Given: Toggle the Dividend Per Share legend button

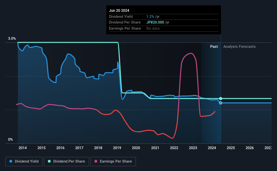Looking at the screenshot, I should [66, 162].
